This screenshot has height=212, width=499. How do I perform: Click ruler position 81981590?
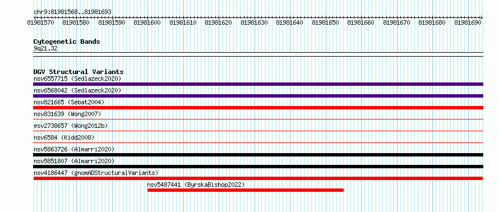[112, 22]
